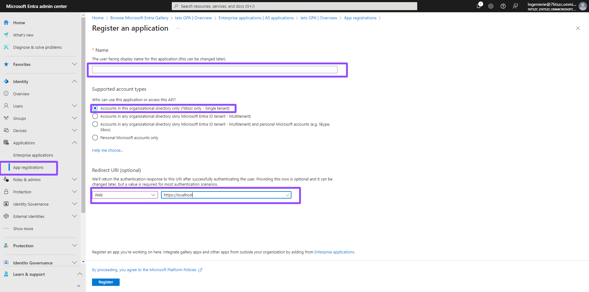Open the settings gear icon
The image size is (589, 292).
pos(491,6)
